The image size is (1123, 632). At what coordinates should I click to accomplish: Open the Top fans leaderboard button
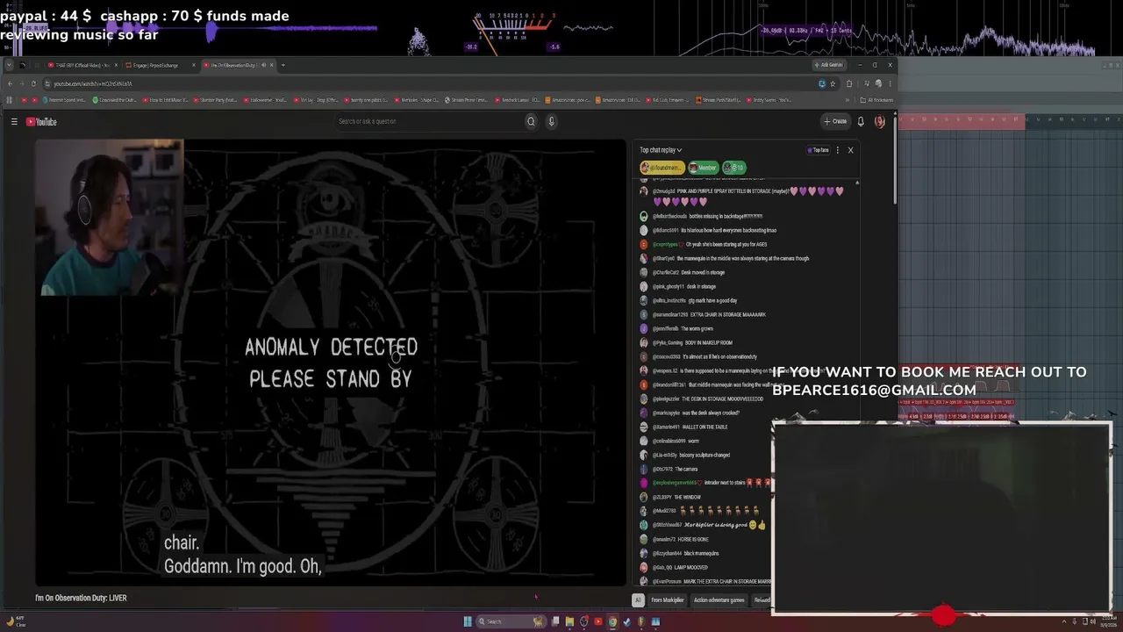[818, 150]
